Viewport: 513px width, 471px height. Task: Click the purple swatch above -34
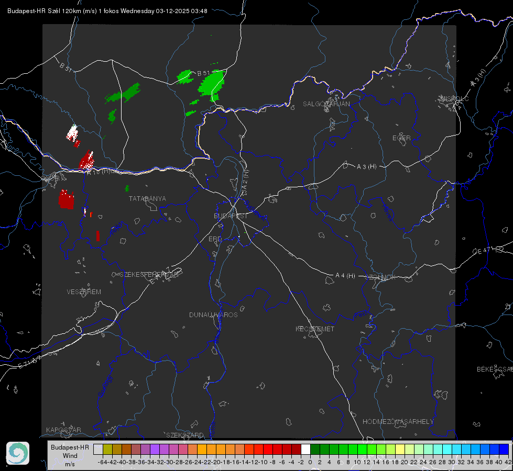[x=155, y=449]
